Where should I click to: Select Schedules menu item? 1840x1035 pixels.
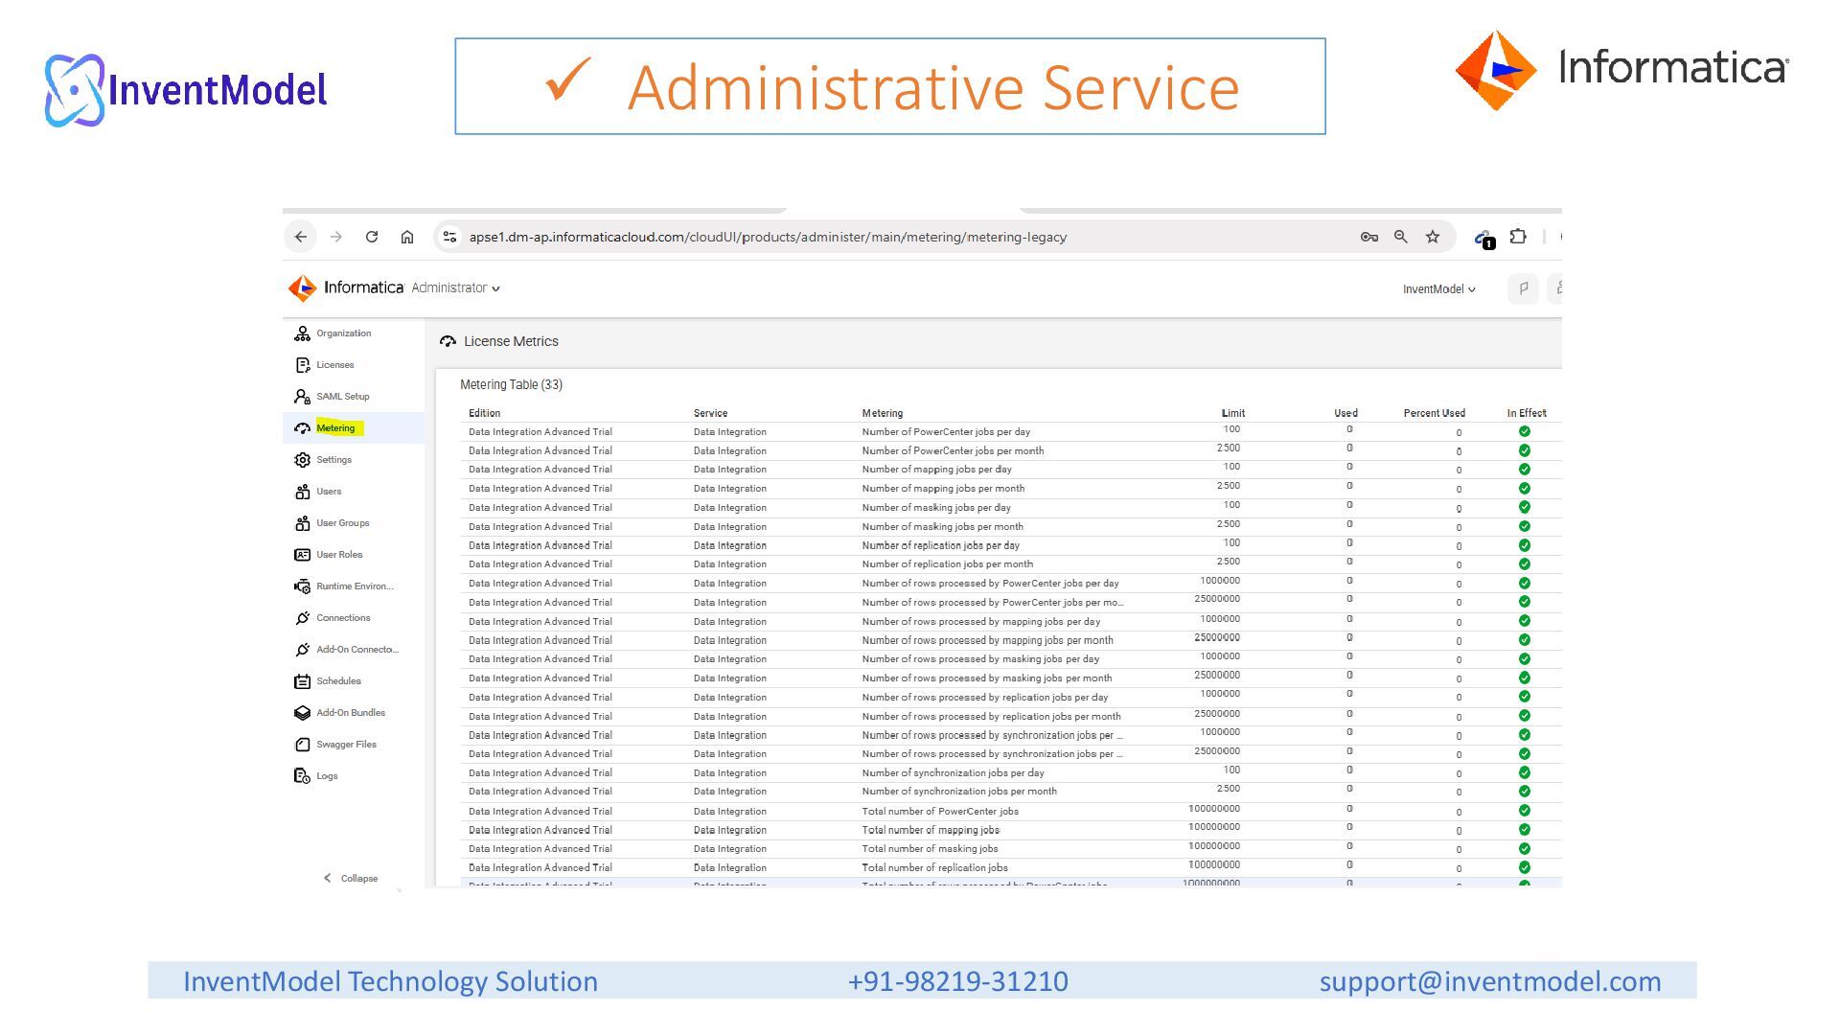[338, 681]
